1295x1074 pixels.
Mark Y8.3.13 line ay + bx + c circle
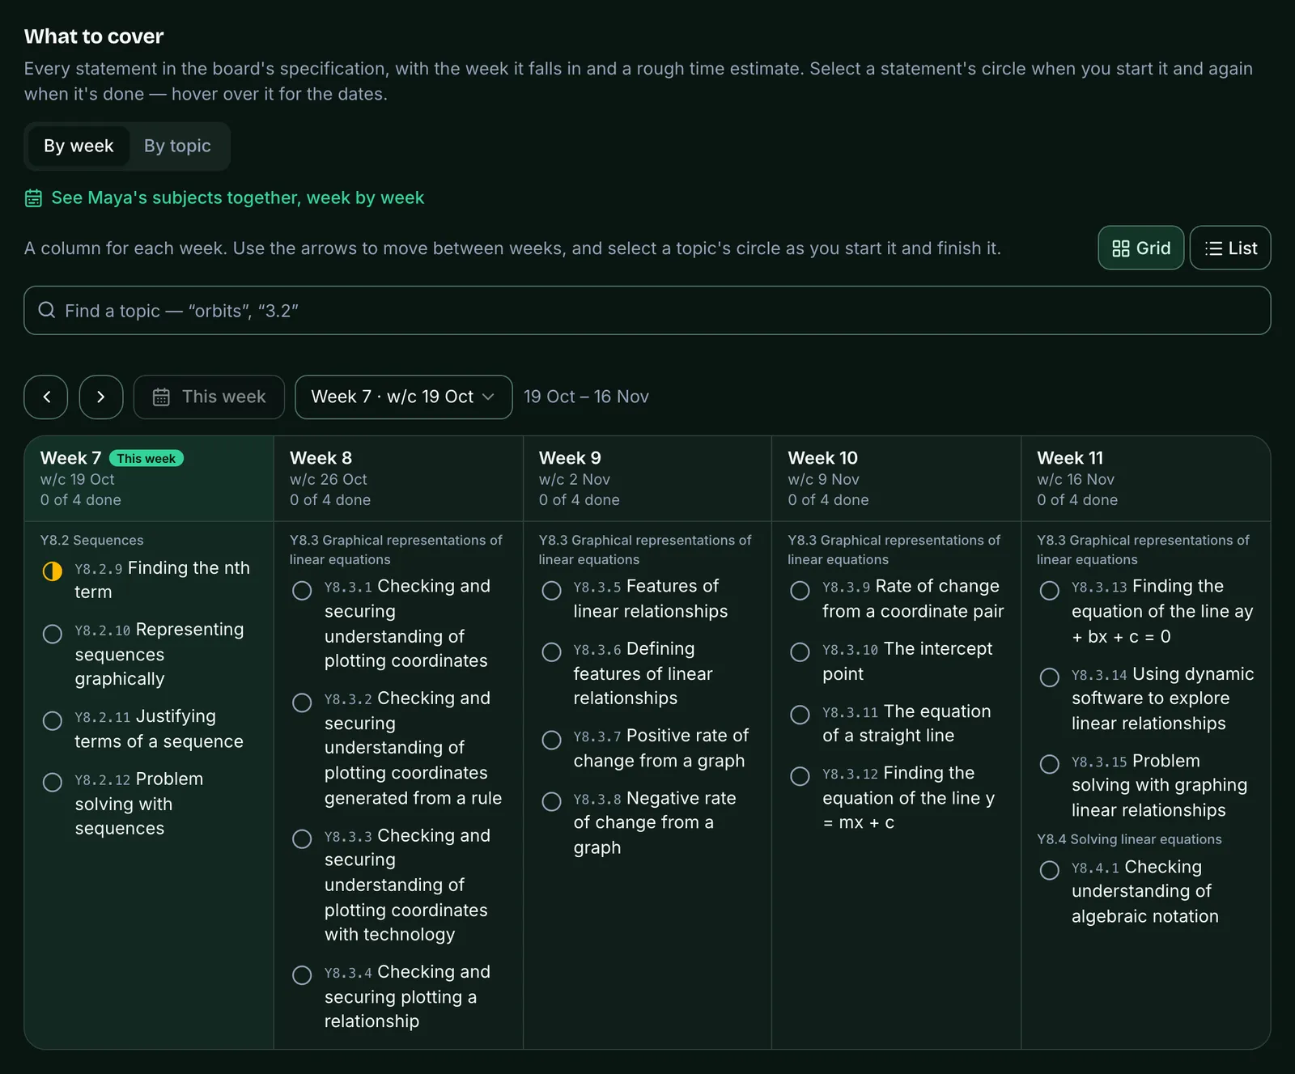(x=1049, y=591)
